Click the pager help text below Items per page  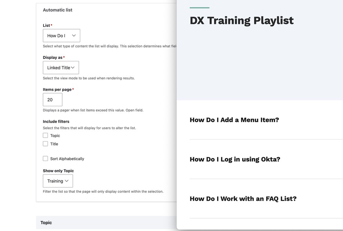[93, 110]
